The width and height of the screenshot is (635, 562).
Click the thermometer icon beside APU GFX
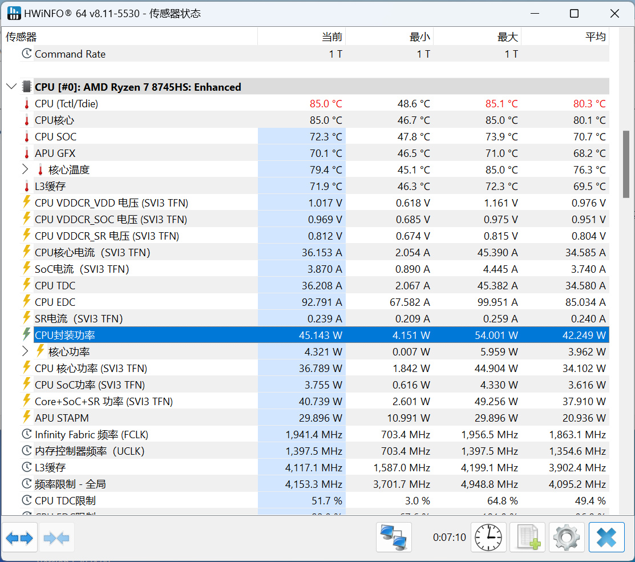27,153
